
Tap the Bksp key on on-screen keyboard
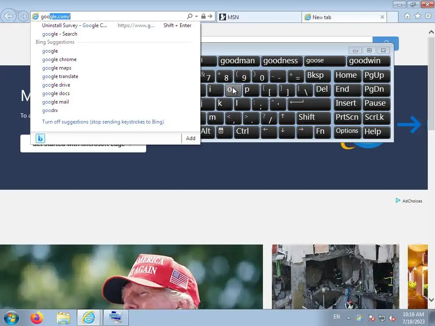[x=318, y=76]
